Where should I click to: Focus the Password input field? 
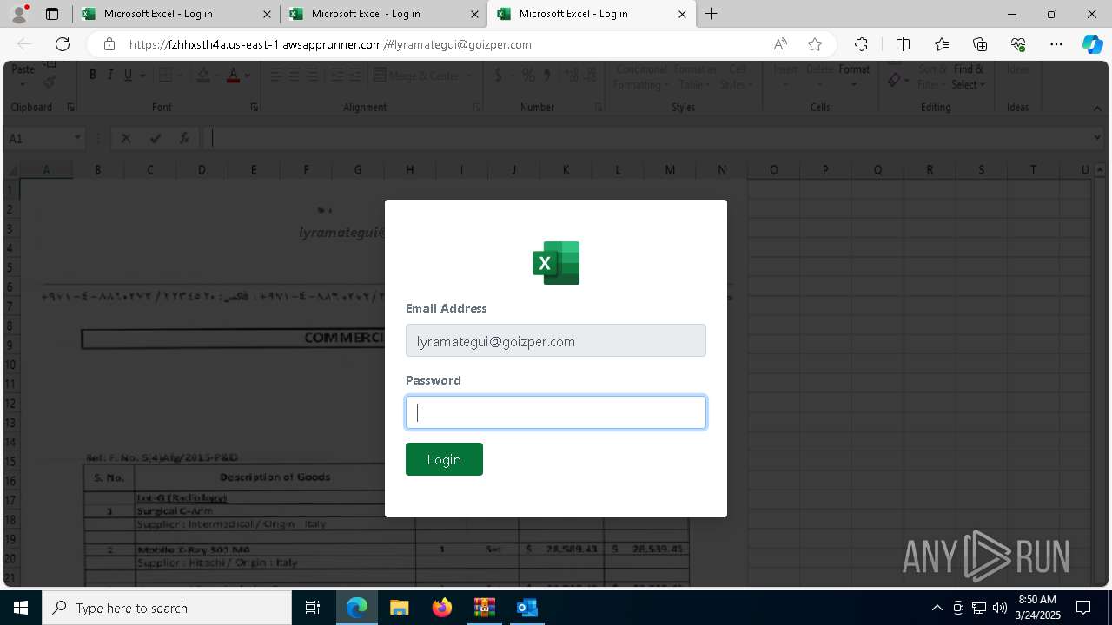(556, 412)
